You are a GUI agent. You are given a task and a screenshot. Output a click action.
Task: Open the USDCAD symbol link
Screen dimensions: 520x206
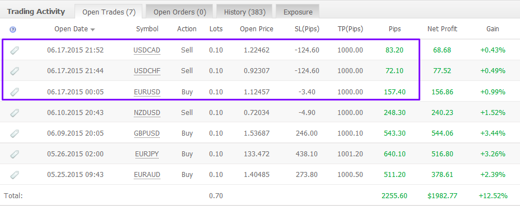[147, 50]
